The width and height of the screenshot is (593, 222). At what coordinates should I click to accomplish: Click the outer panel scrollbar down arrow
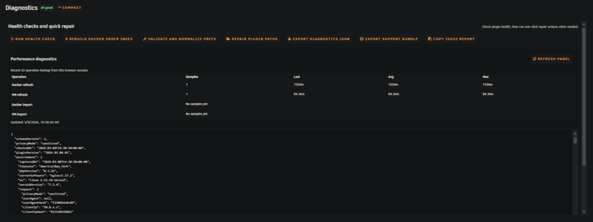point(584,212)
